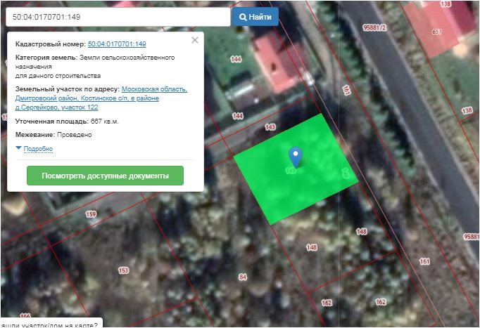Select parcel label 143 on map
Viewport: 480px width, 328px height.
(x=270, y=127)
